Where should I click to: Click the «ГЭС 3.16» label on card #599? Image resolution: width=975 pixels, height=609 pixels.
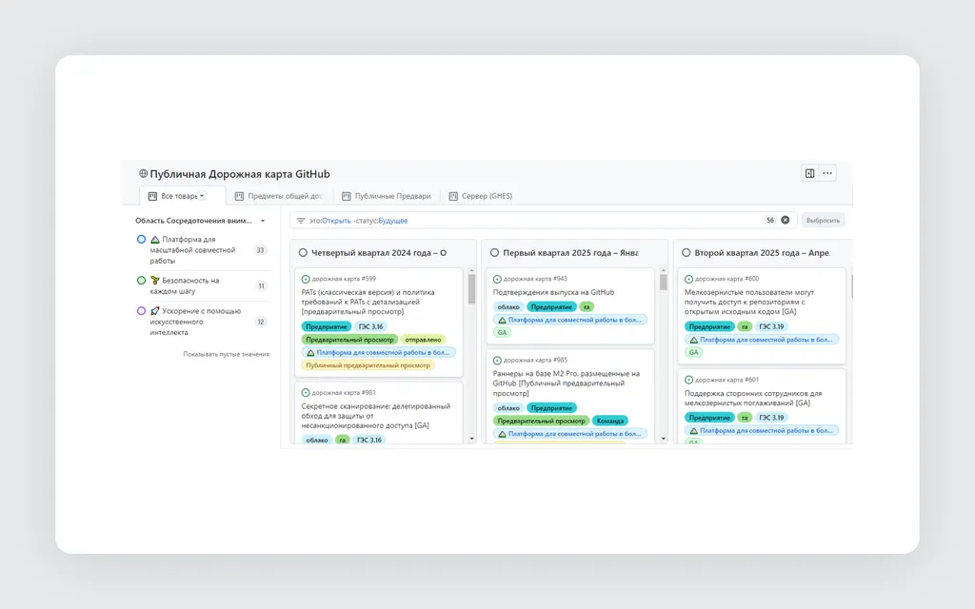[370, 326]
